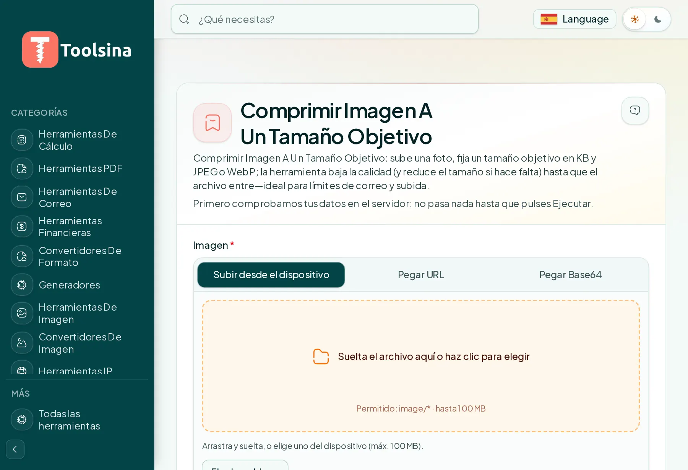Open Herramientas De Cálculo category
This screenshot has height=470, width=688.
(x=76, y=140)
